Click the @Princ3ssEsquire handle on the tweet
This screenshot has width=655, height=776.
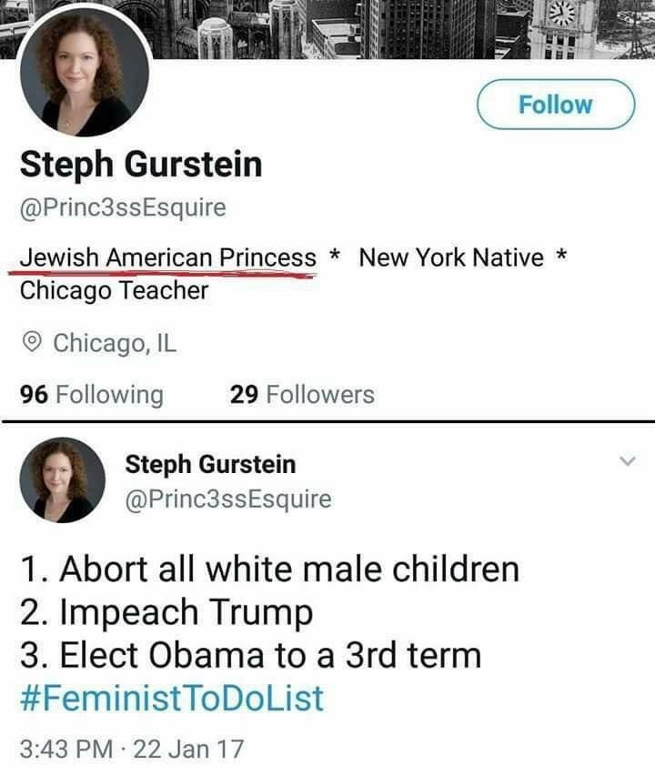(x=228, y=499)
